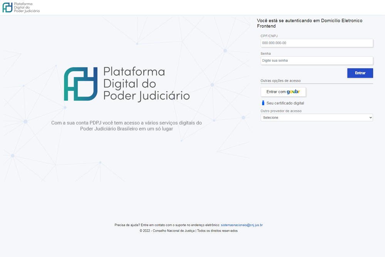Choose 'Seu certificado digital' access option

(285, 103)
